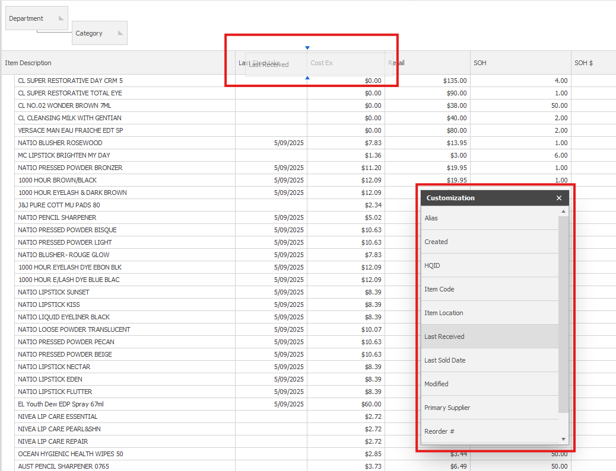Select the Created field in Customization
Viewport: 616px width, 471px height.
pos(490,242)
